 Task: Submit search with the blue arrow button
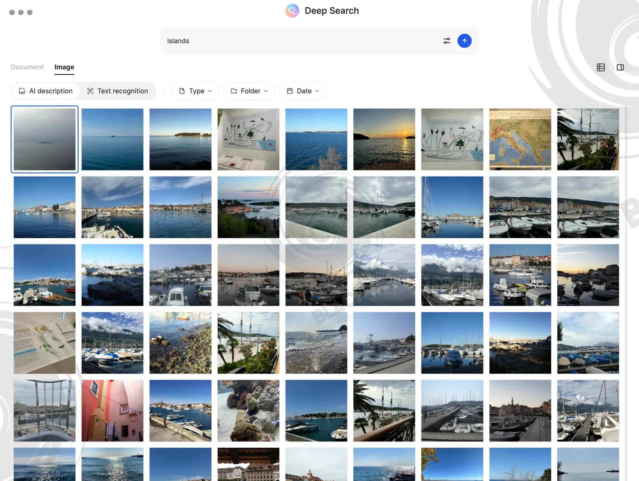coord(465,41)
